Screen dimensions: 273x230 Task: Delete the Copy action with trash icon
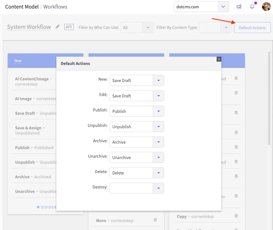pos(236,216)
